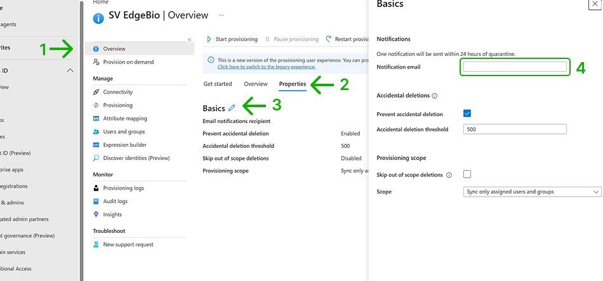Select the Properties tab

click(x=293, y=84)
